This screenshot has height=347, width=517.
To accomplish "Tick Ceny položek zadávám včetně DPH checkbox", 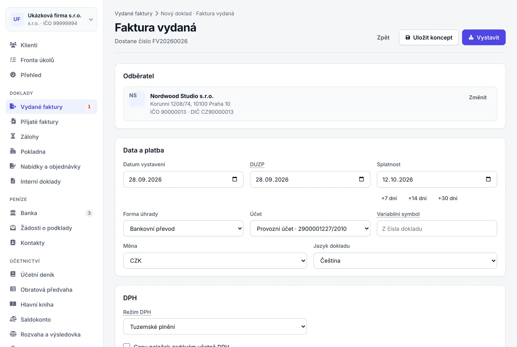I will [x=127, y=346].
